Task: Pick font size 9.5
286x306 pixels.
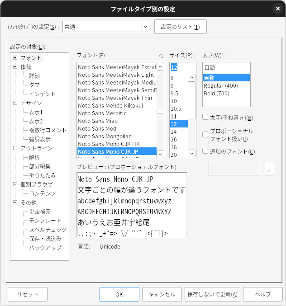Action: tap(179, 93)
